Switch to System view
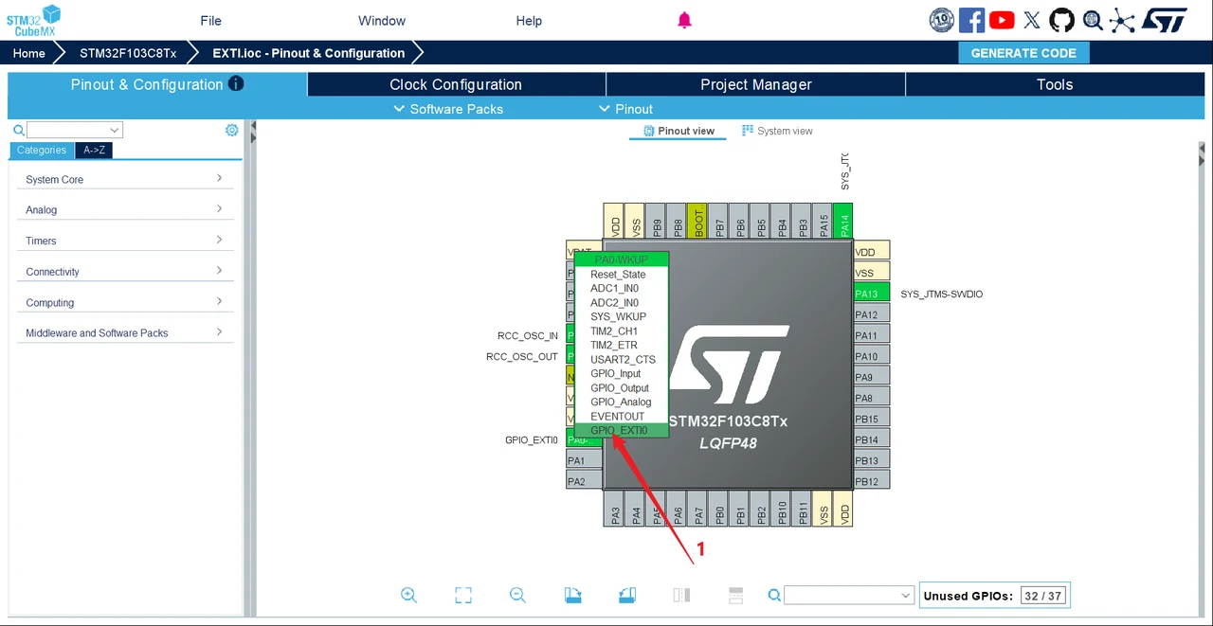Screen dimensions: 1213x626 click(x=777, y=131)
